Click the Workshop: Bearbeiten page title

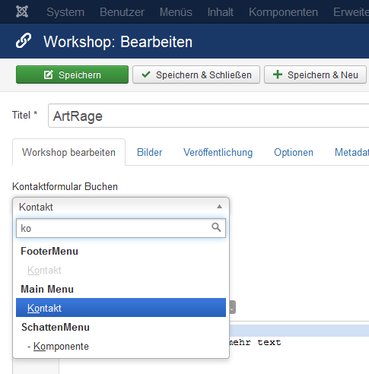click(x=118, y=42)
